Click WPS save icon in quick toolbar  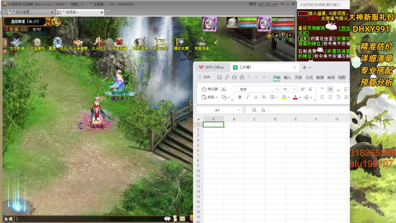[219, 77]
